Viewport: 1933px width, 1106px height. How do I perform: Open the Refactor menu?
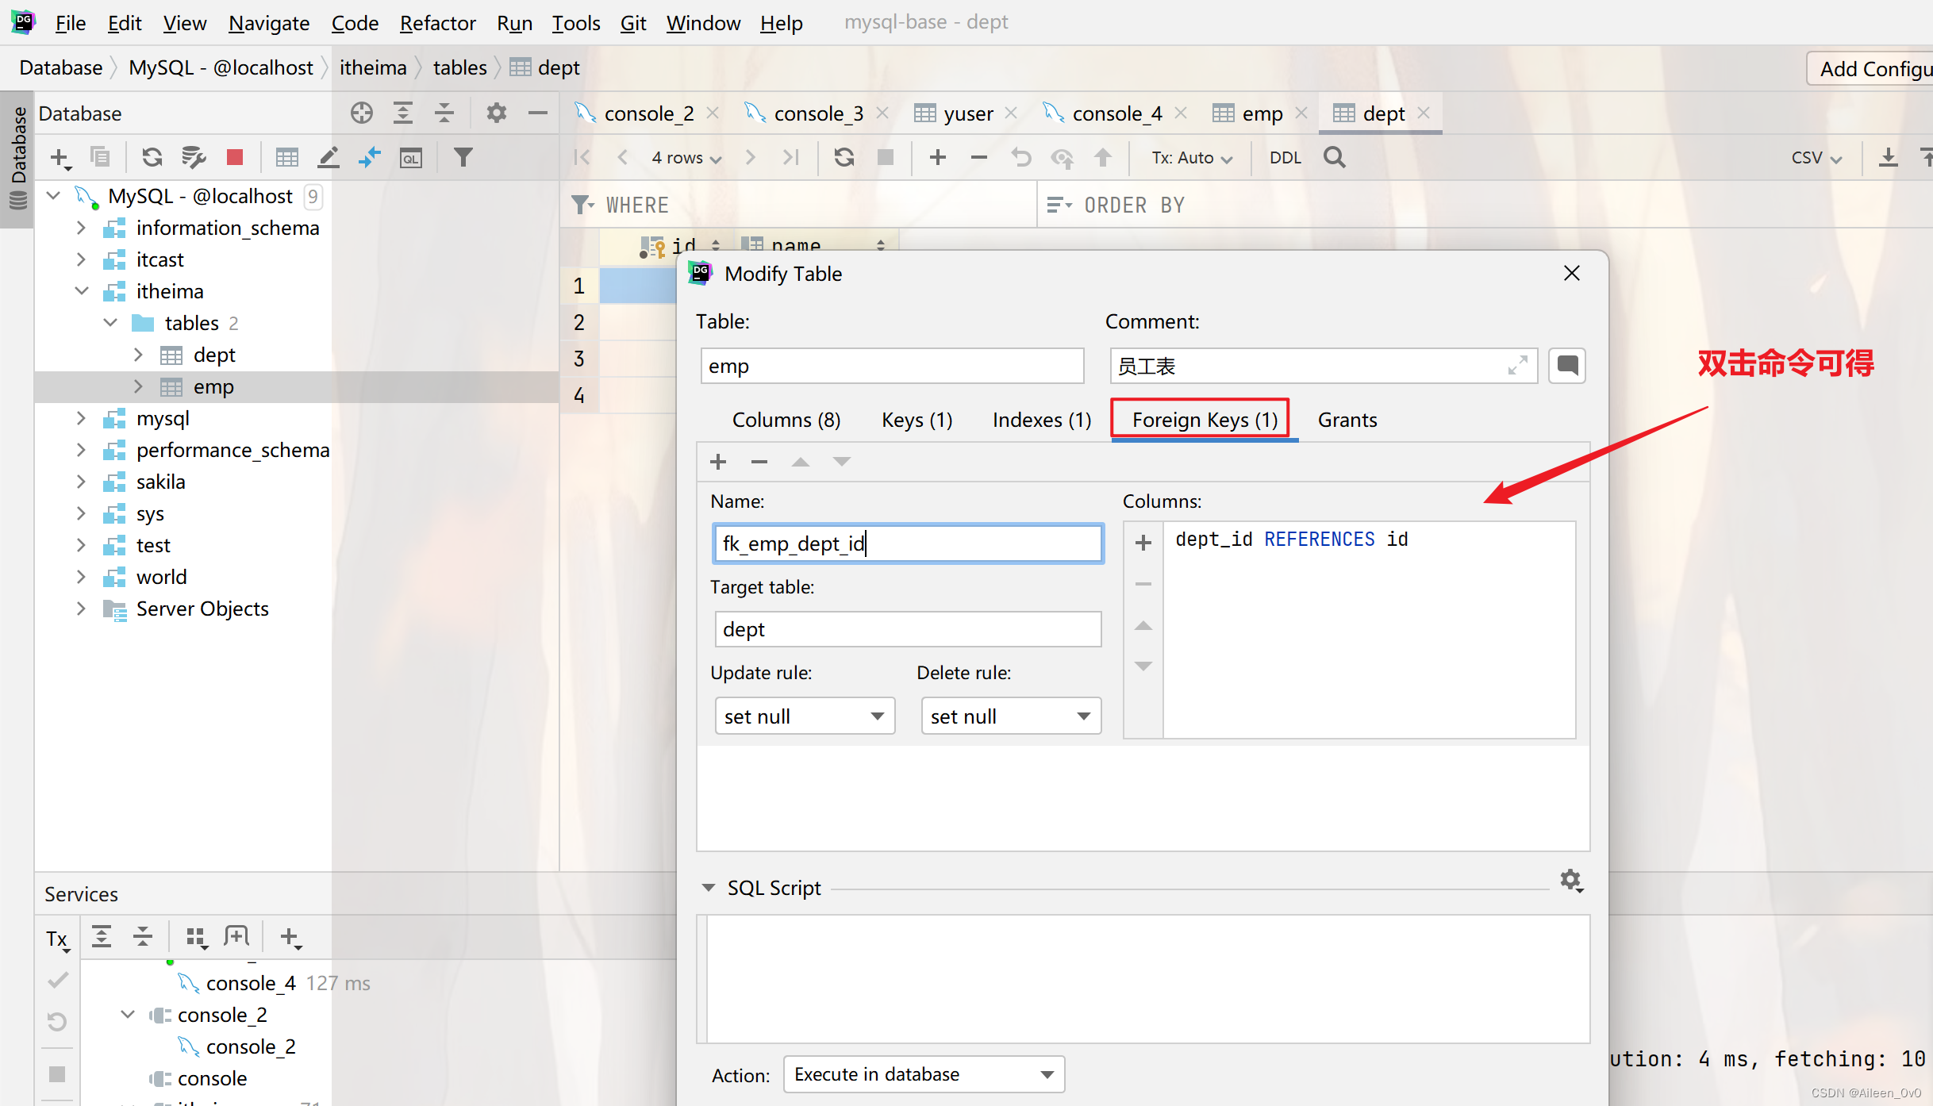point(437,23)
